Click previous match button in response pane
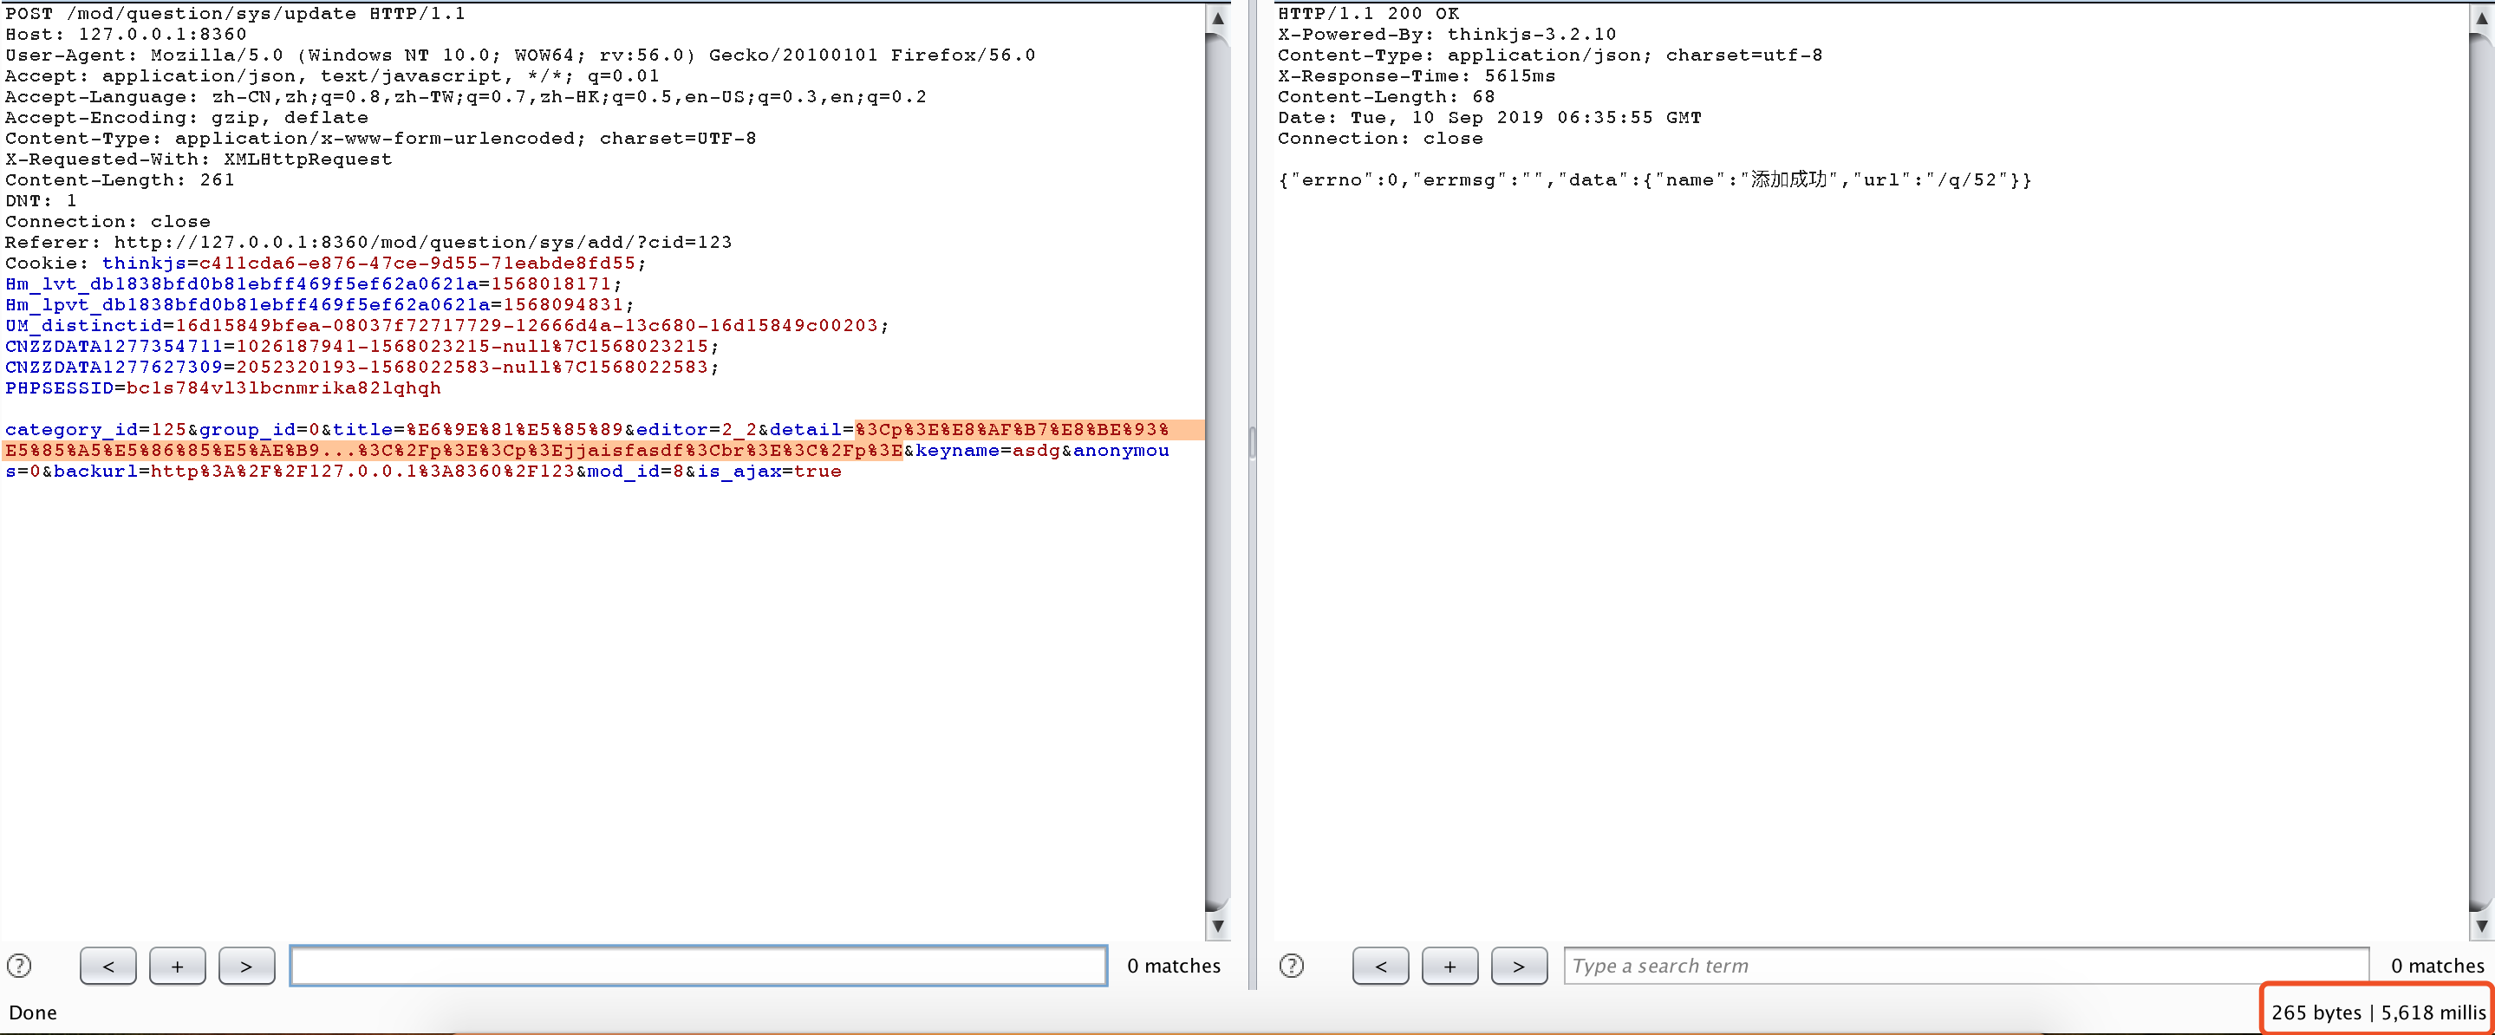Viewport: 2495px width, 1035px height. coord(1380,966)
